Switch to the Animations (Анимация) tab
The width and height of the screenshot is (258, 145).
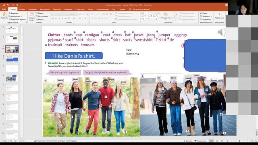pos(68,9)
